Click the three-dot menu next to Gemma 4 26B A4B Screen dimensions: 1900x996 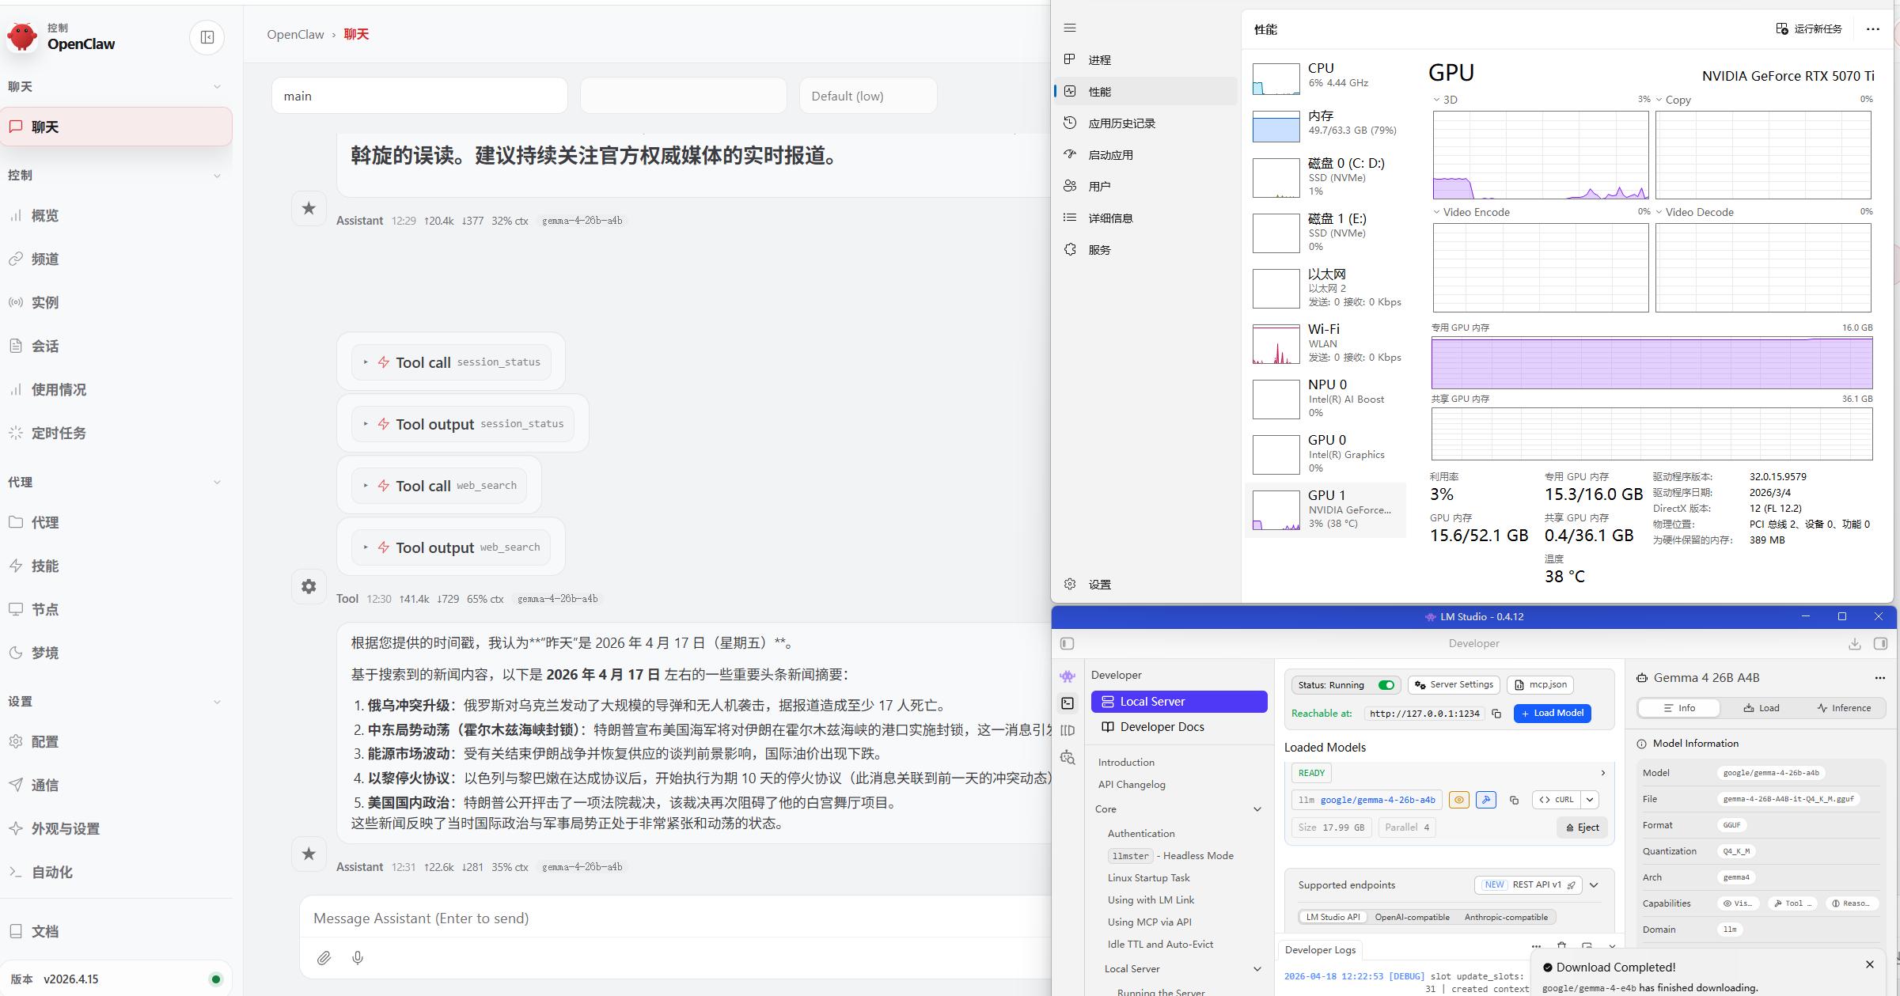[x=1879, y=678]
